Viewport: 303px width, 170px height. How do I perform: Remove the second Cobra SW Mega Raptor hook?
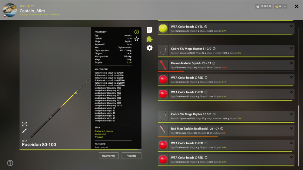click(291, 114)
